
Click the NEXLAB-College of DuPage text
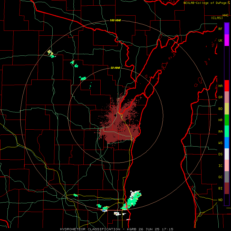pyautogui.click(x=205, y=3)
